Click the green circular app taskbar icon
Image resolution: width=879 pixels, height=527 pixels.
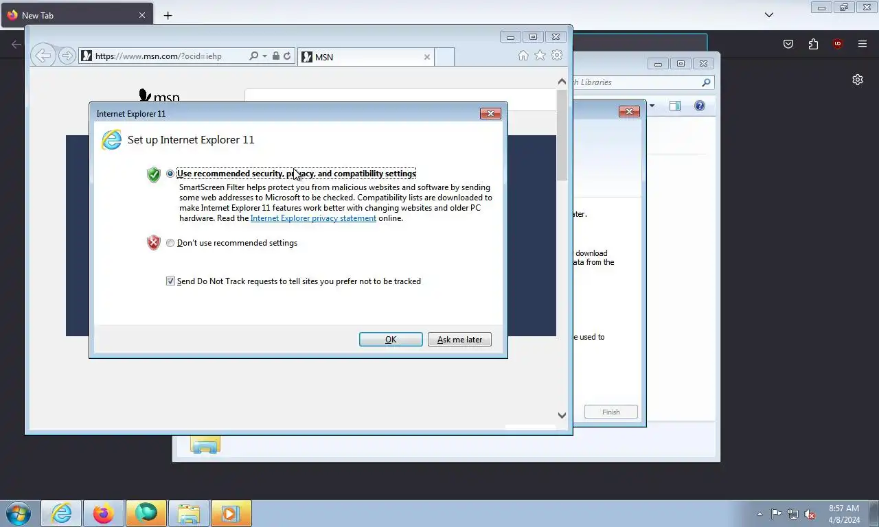[146, 513]
